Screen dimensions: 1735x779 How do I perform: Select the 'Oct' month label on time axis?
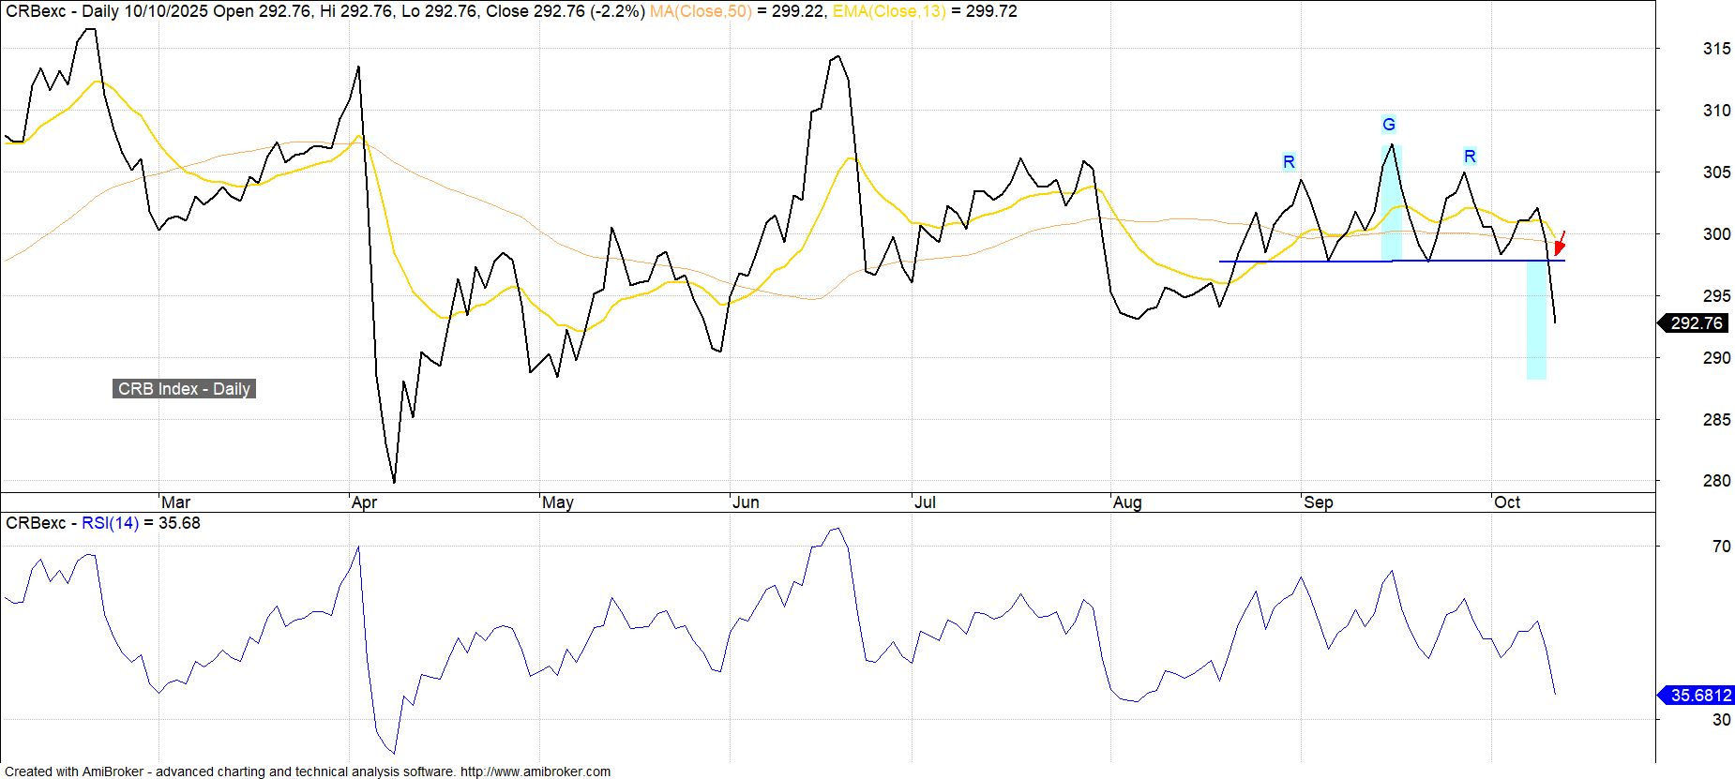tap(1507, 502)
